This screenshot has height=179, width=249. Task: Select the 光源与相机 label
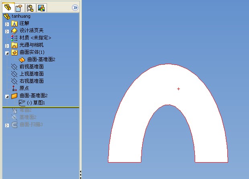coord(31,45)
